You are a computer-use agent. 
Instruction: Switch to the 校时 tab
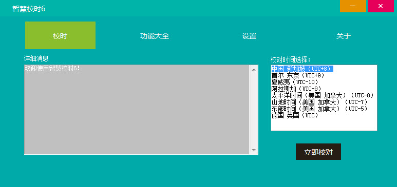60,35
